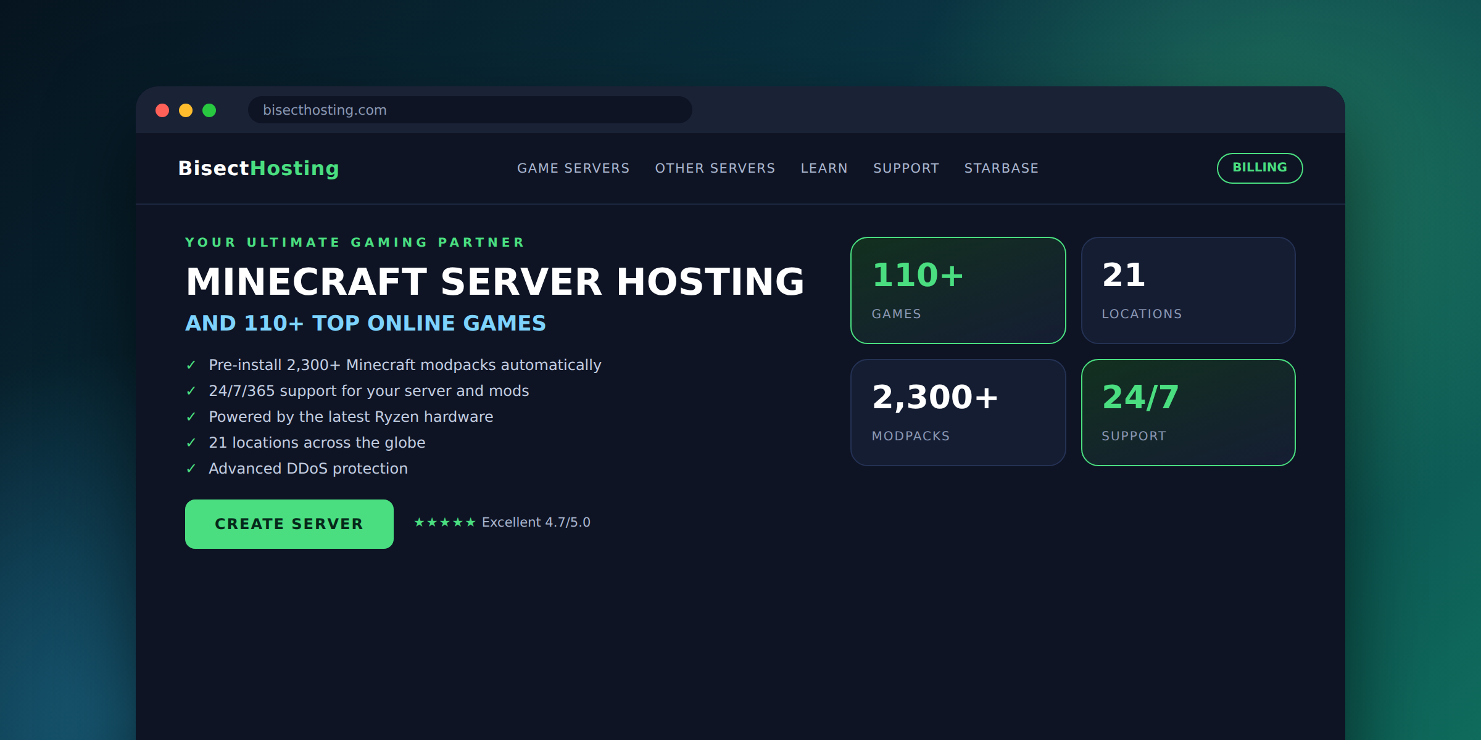1481x740 pixels.
Task: Click the red close window dot
Action: (x=162, y=110)
